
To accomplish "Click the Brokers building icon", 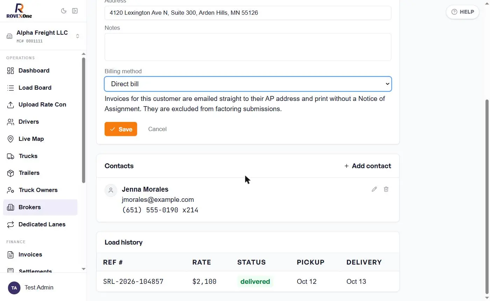I will click(x=10, y=207).
